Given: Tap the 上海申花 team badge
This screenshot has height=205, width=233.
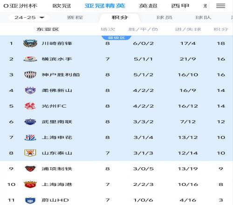Looking at the screenshot, I should [30, 137].
